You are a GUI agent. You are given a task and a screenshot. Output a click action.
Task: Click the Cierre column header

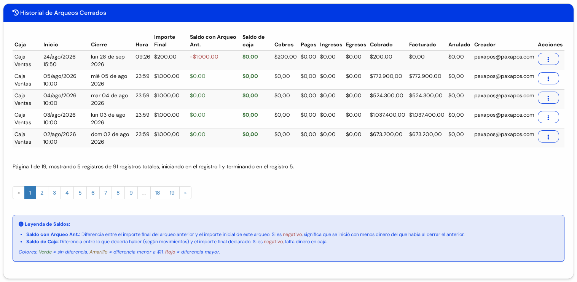(99, 44)
